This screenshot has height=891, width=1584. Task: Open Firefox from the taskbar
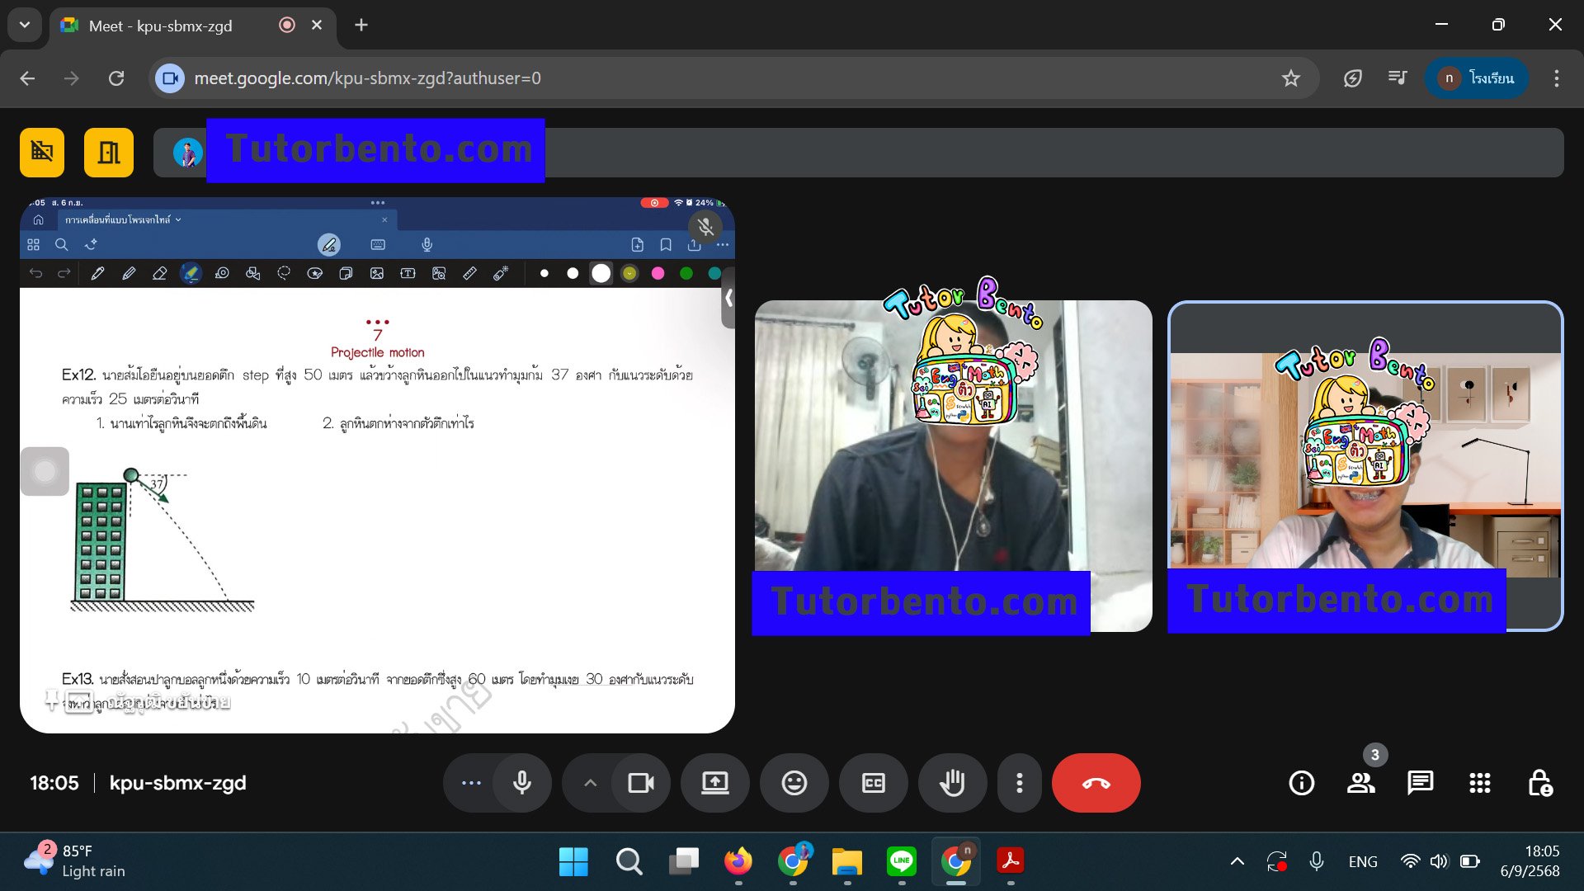click(738, 861)
